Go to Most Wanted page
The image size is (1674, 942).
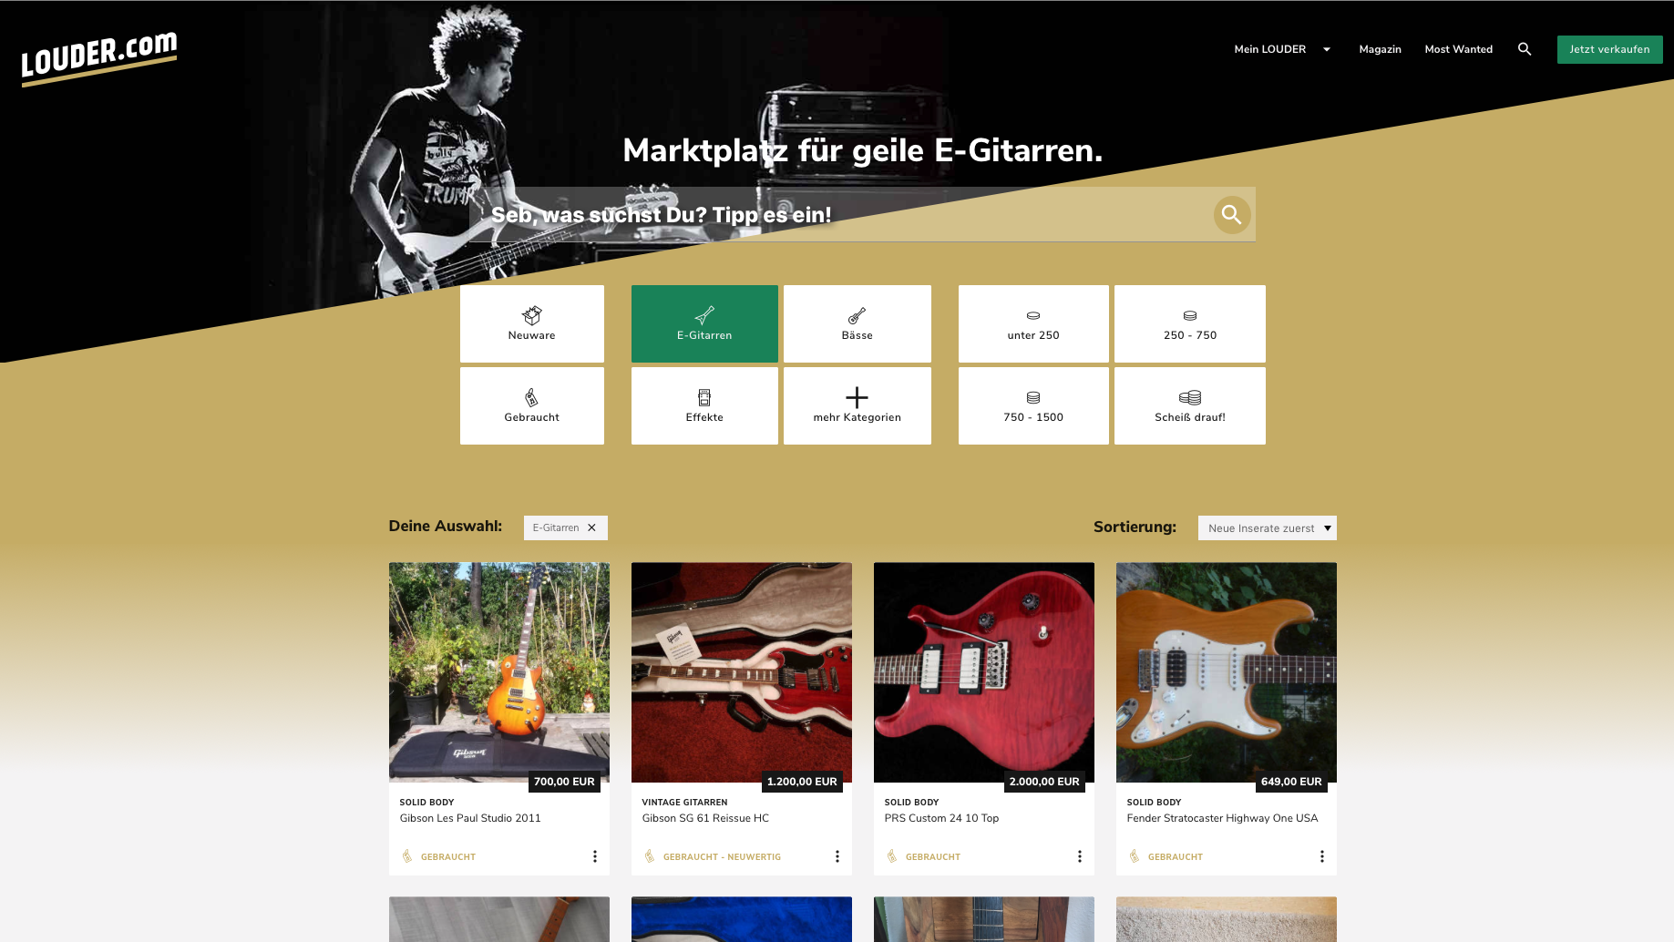[1458, 49]
